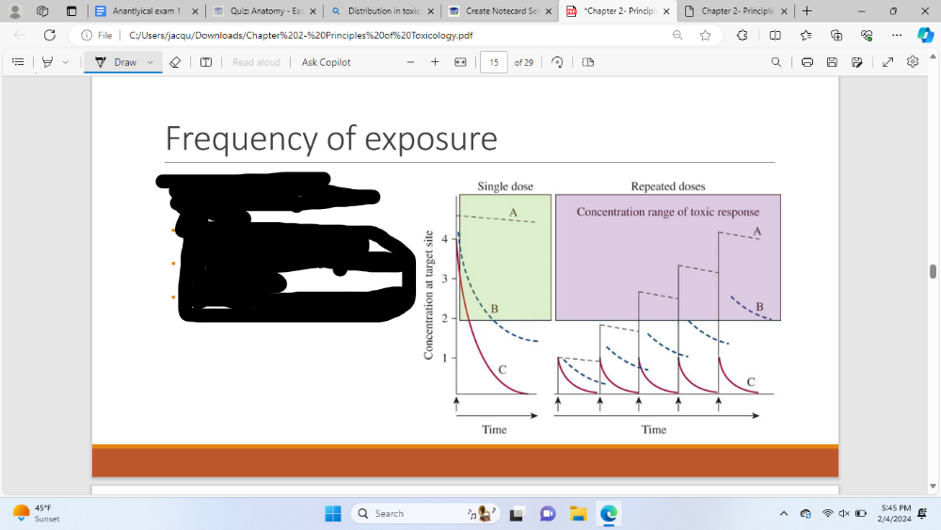Enter PDF full screen mode

click(x=888, y=62)
